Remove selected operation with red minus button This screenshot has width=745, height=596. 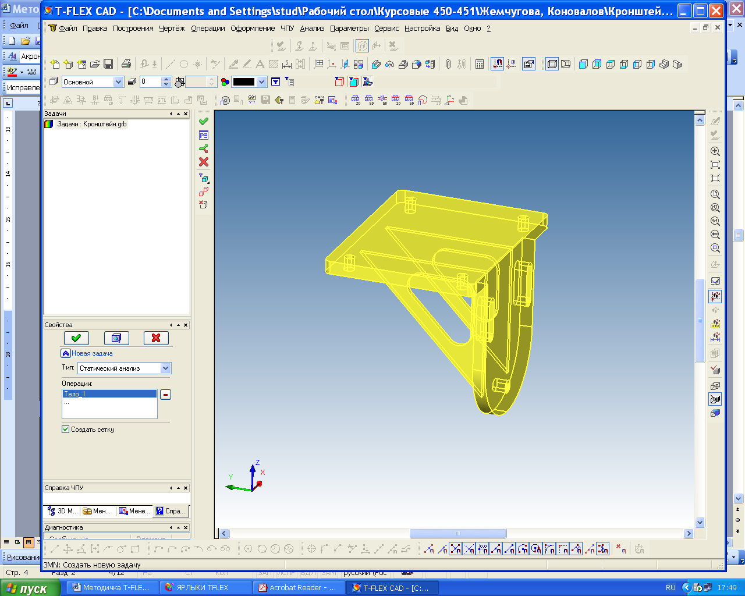tap(165, 395)
